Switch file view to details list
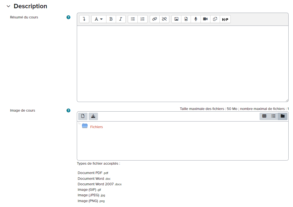This screenshot has width=293, height=207. (274, 116)
